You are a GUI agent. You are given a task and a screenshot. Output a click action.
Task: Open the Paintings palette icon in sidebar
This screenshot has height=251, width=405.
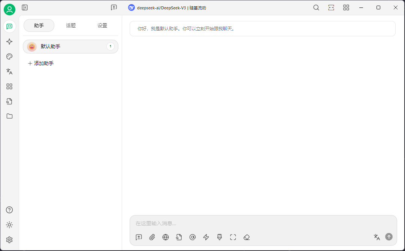[9, 56]
